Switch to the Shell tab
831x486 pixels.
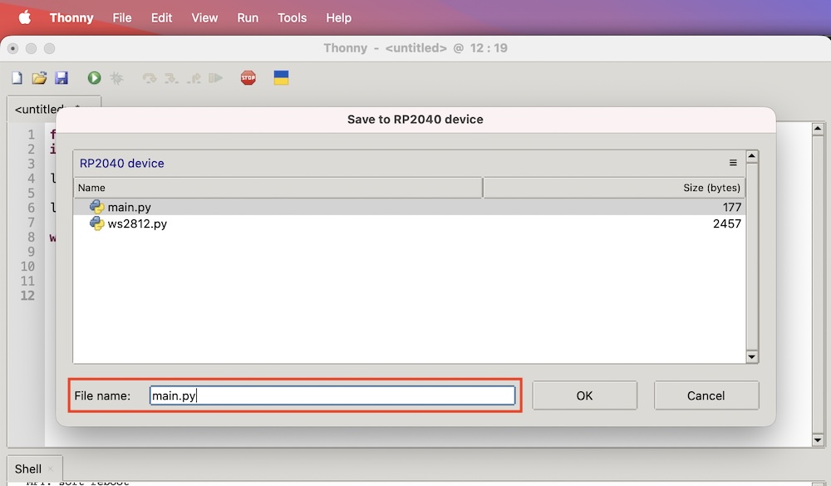pyautogui.click(x=28, y=469)
